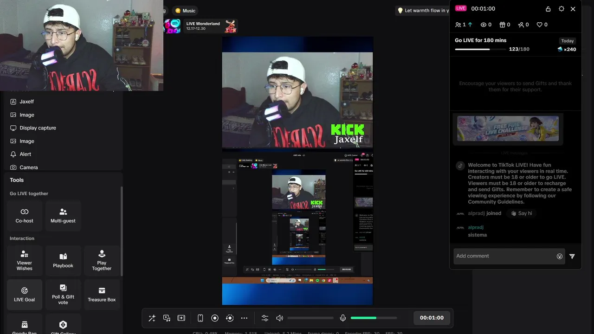The width and height of the screenshot is (594, 334).
Task: Click the heart likes count
Action: pos(542,25)
